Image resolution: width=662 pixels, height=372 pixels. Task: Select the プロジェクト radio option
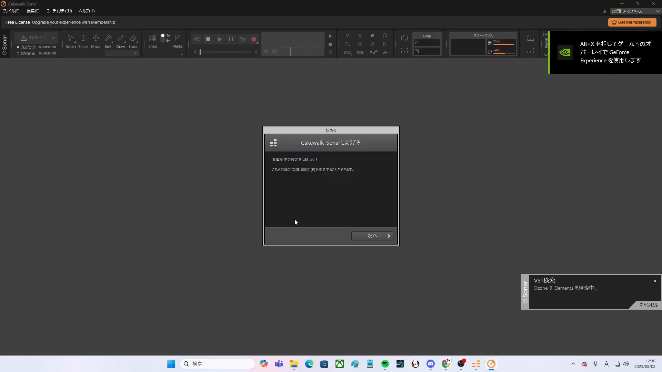click(x=27, y=47)
